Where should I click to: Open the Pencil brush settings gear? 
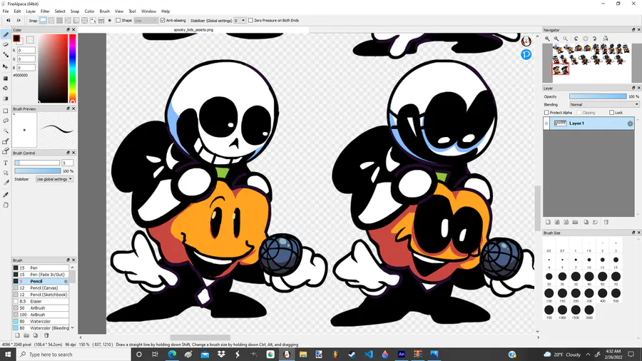pos(66,281)
